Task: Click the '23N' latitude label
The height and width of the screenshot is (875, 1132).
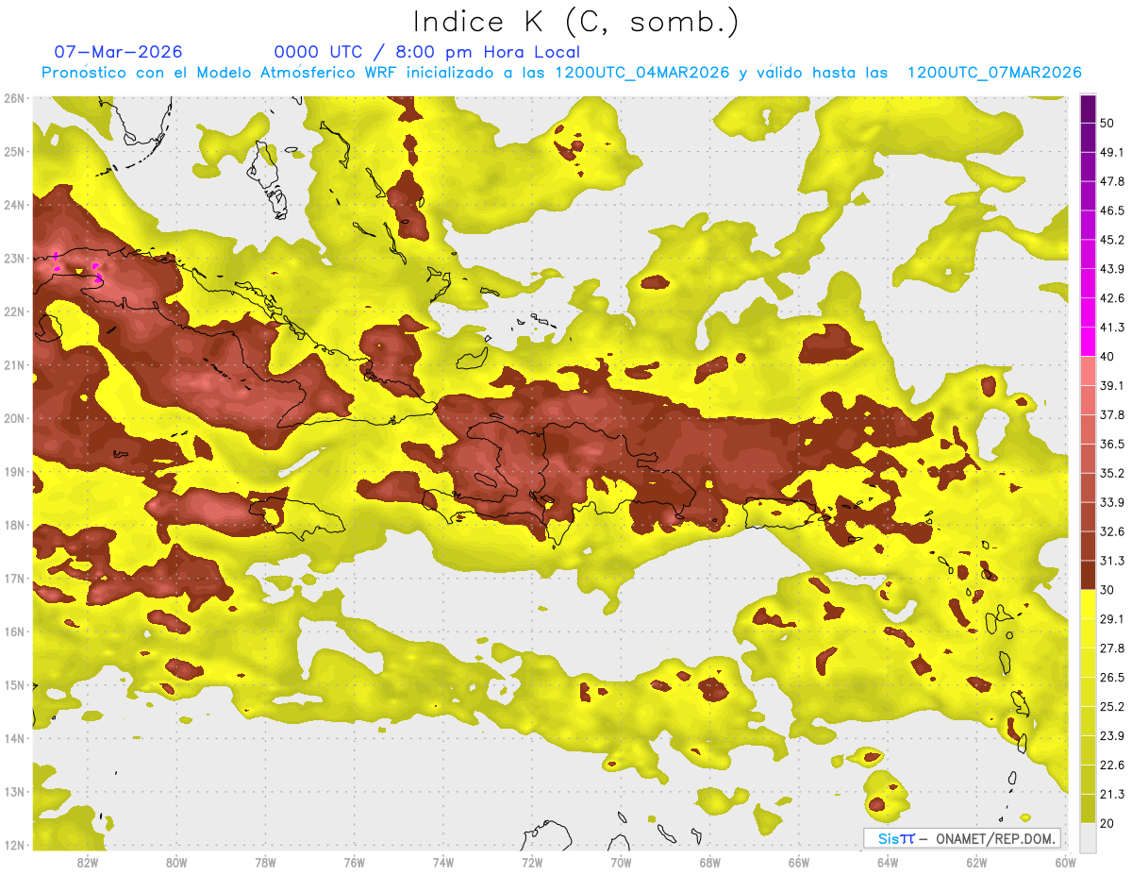Action: [14, 258]
